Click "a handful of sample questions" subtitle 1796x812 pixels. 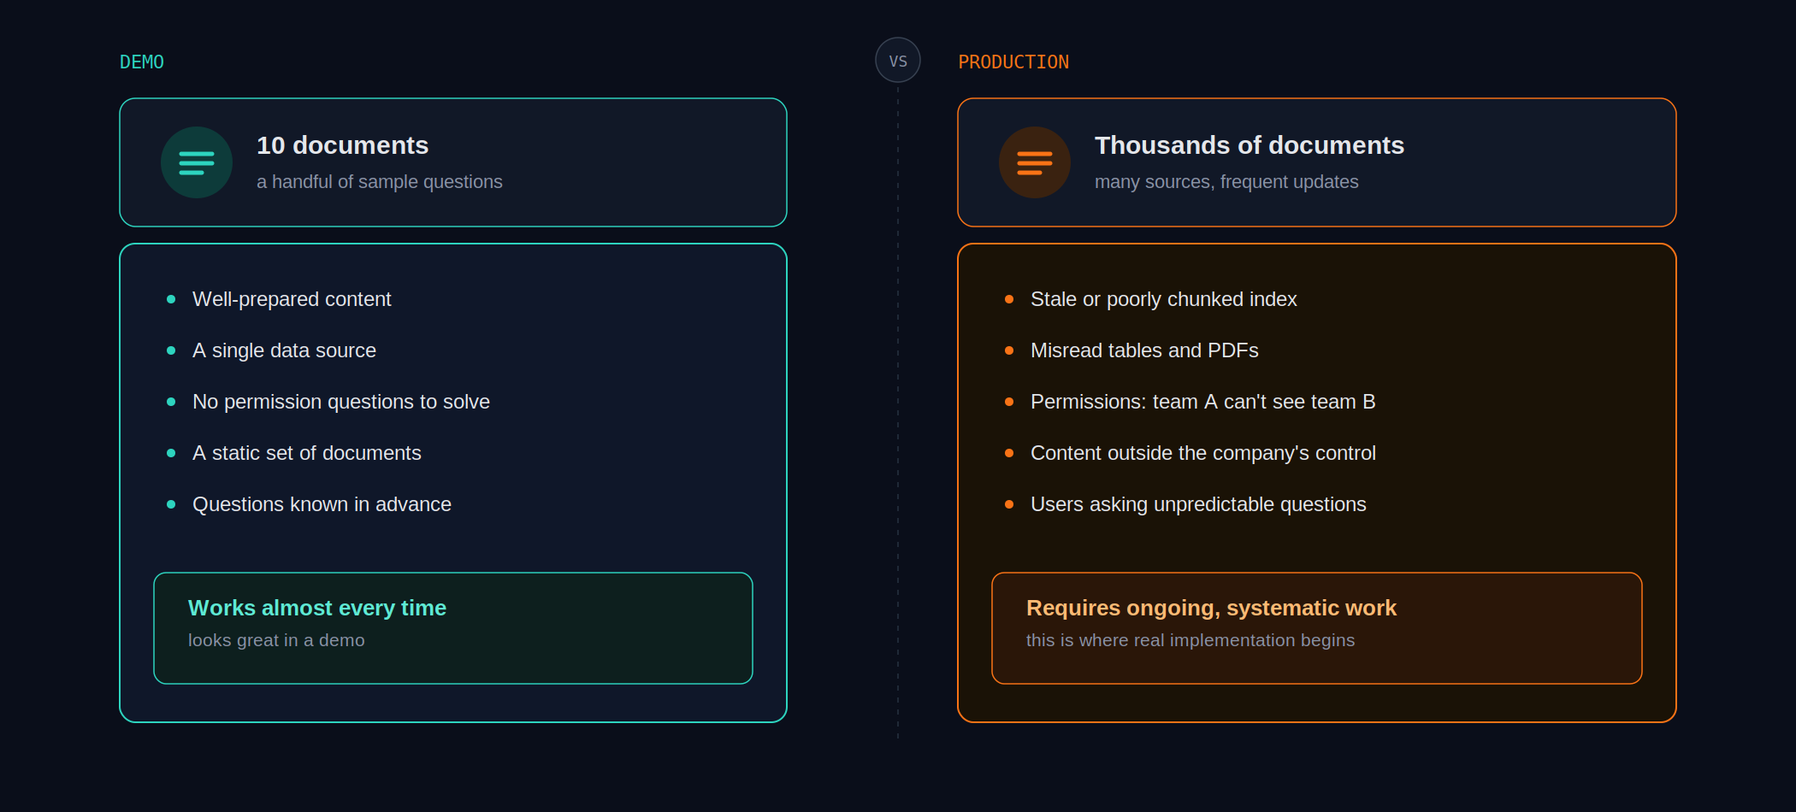pos(380,182)
